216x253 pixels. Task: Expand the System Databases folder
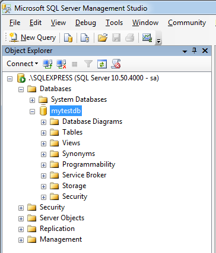click(32, 100)
